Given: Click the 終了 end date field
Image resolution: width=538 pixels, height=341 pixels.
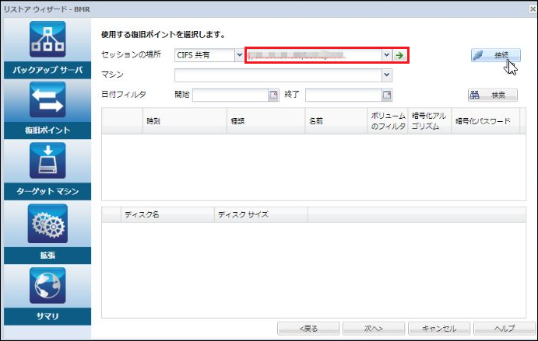Looking at the screenshot, I should (343, 96).
